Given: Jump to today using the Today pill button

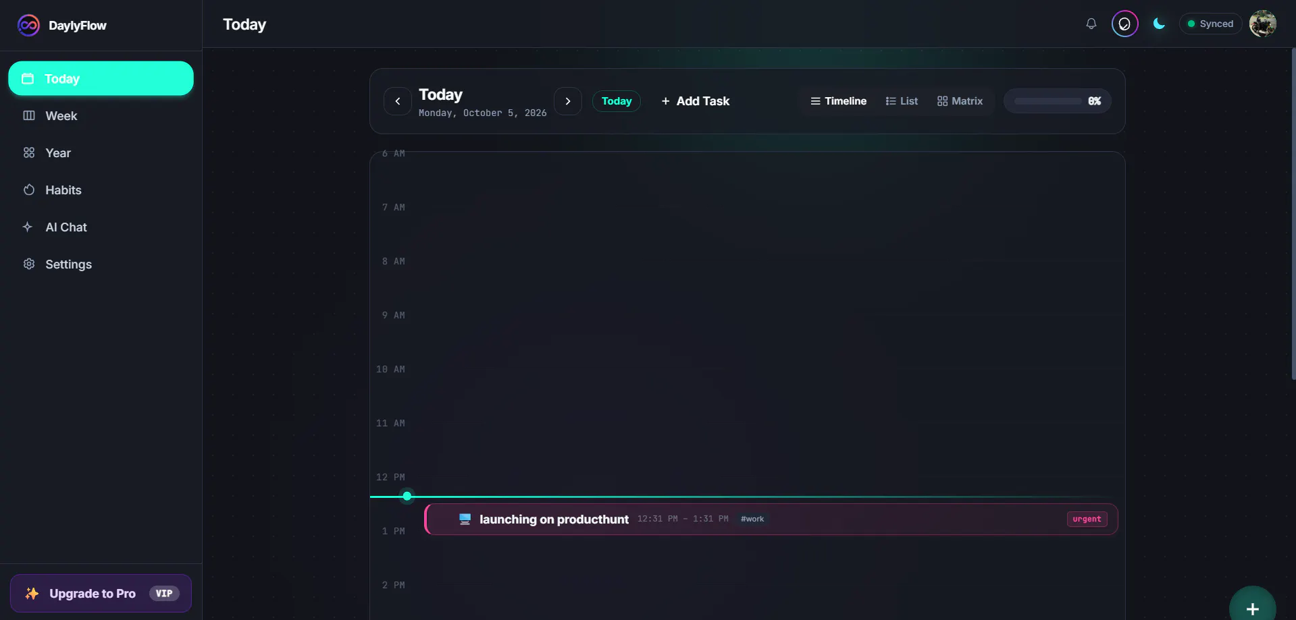Looking at the screenshot, I should pyautogui.click(x=617, y=101).
